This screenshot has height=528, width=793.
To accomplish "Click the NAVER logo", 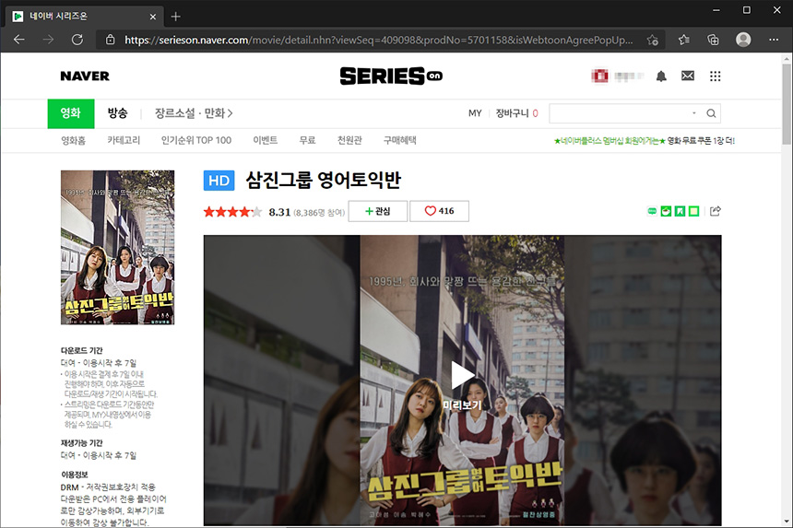I will (85, 76).
